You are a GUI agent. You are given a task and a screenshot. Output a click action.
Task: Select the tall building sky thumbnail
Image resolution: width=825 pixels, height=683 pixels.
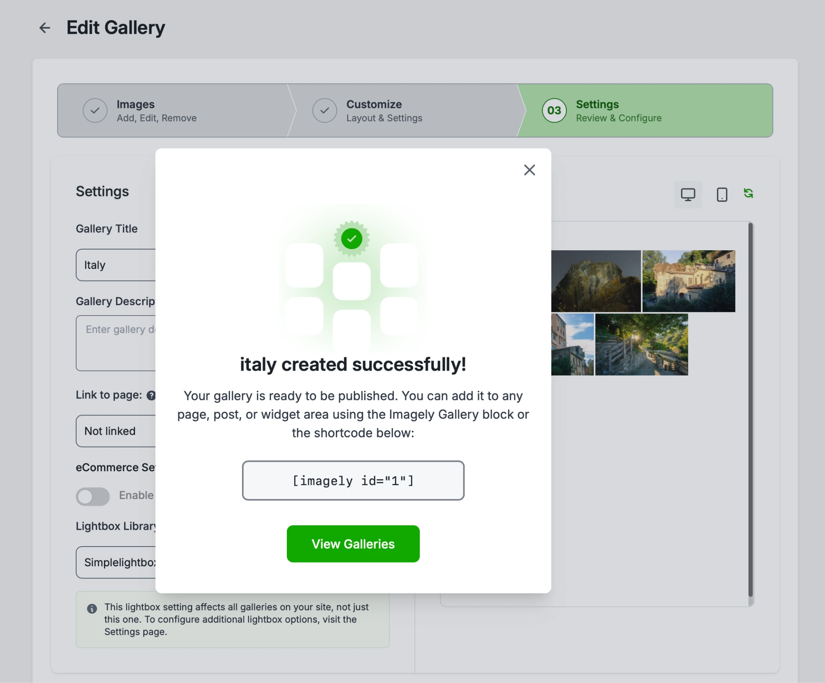[572, 345]
